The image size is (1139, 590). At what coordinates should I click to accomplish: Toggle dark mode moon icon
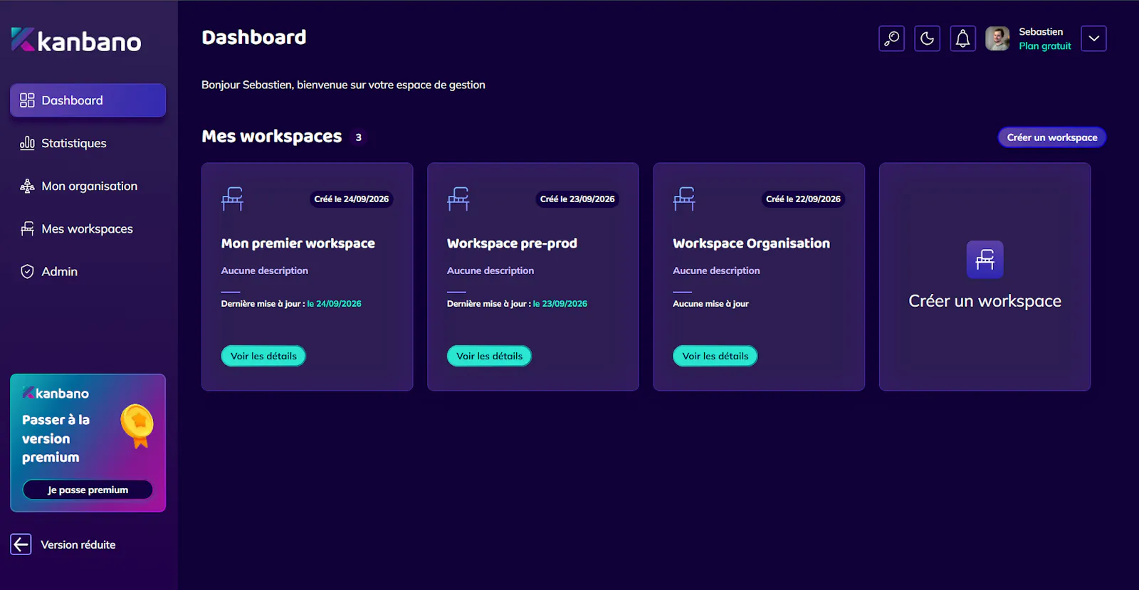click(927, 38)
